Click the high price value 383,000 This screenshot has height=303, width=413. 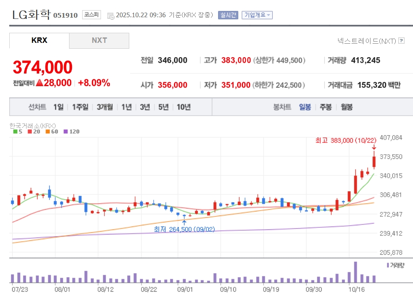tap(236, 60)
